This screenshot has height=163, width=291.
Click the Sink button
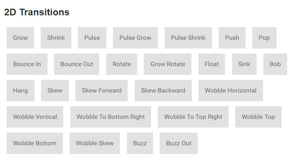[x=244, y=64]
